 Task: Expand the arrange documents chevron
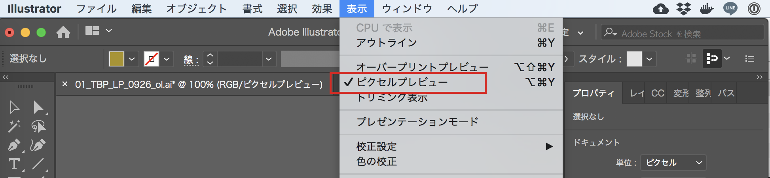click(109, 31)
